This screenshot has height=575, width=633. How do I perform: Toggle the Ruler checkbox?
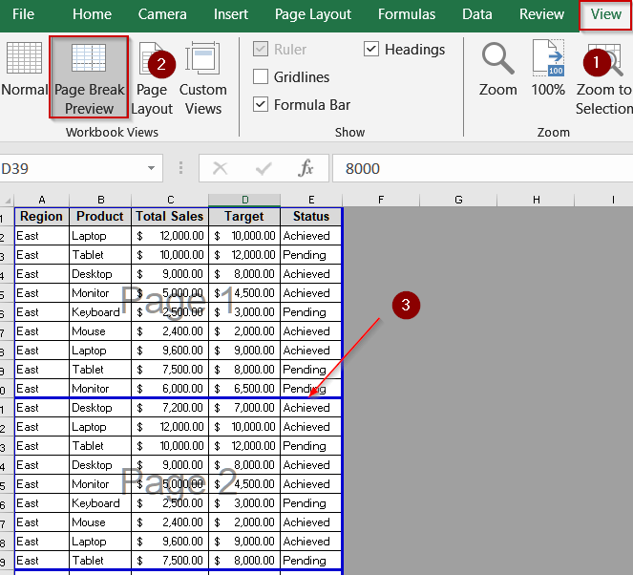coord(261,50)
